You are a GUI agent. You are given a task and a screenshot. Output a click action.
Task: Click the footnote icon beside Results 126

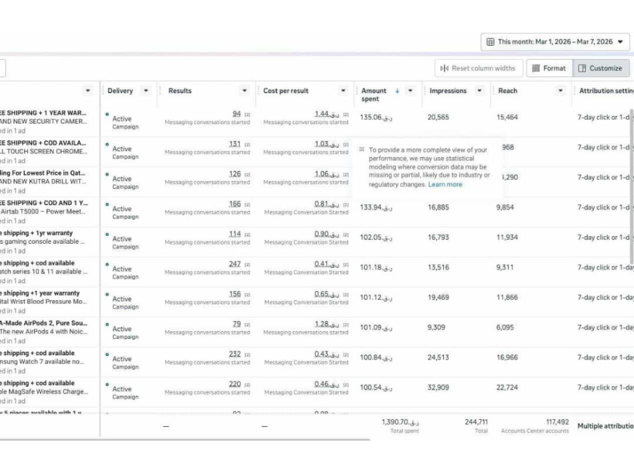pyautogui.click(x=247, y=175)
